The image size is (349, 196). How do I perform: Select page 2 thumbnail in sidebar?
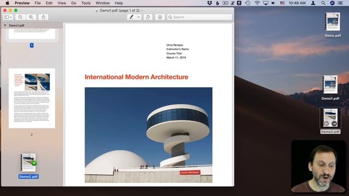[x=32, y=98]
